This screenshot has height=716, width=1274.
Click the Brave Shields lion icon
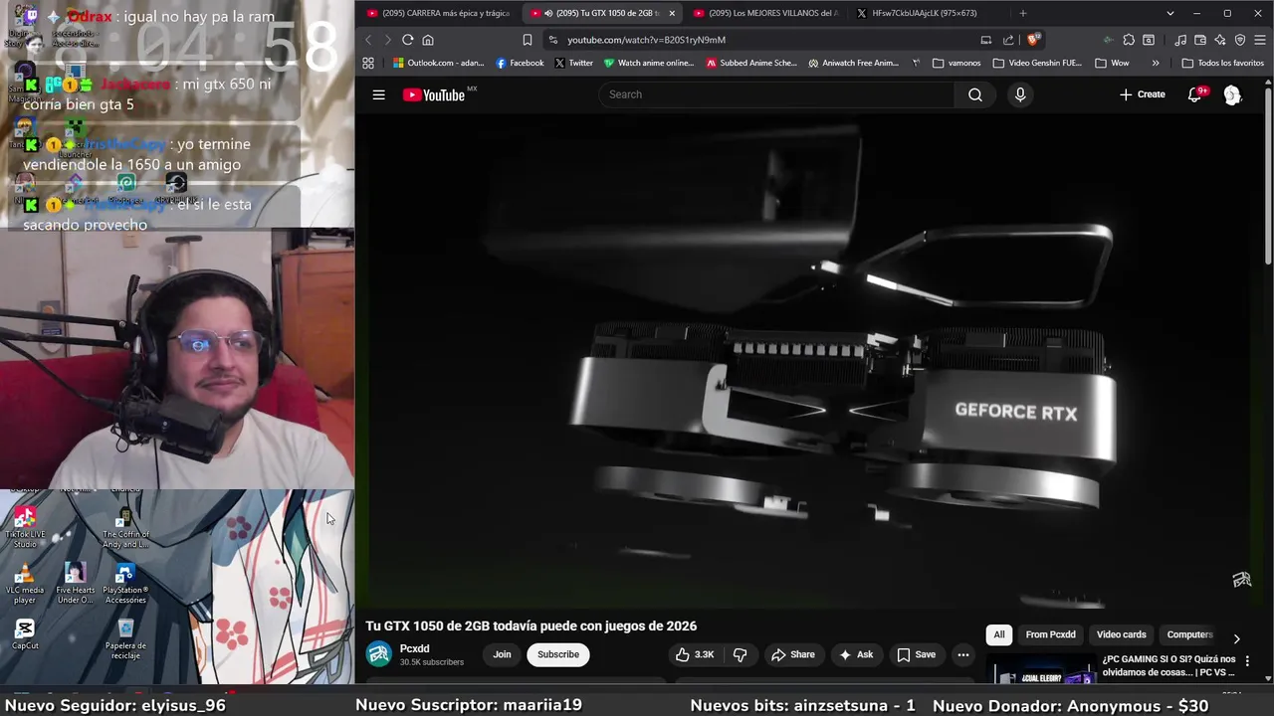pos(1033,40)
